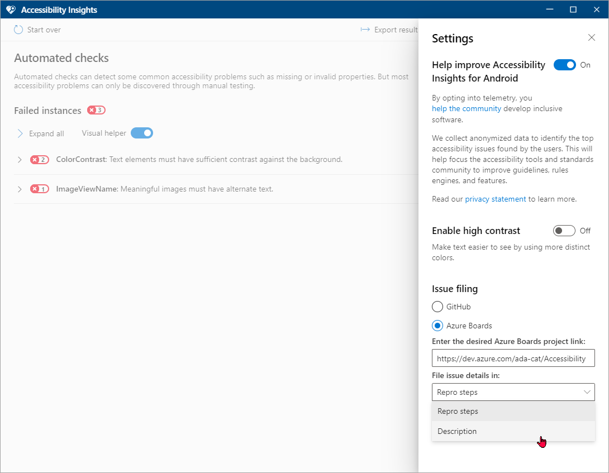Close the Settings panel with X

[x=591, y=37]
